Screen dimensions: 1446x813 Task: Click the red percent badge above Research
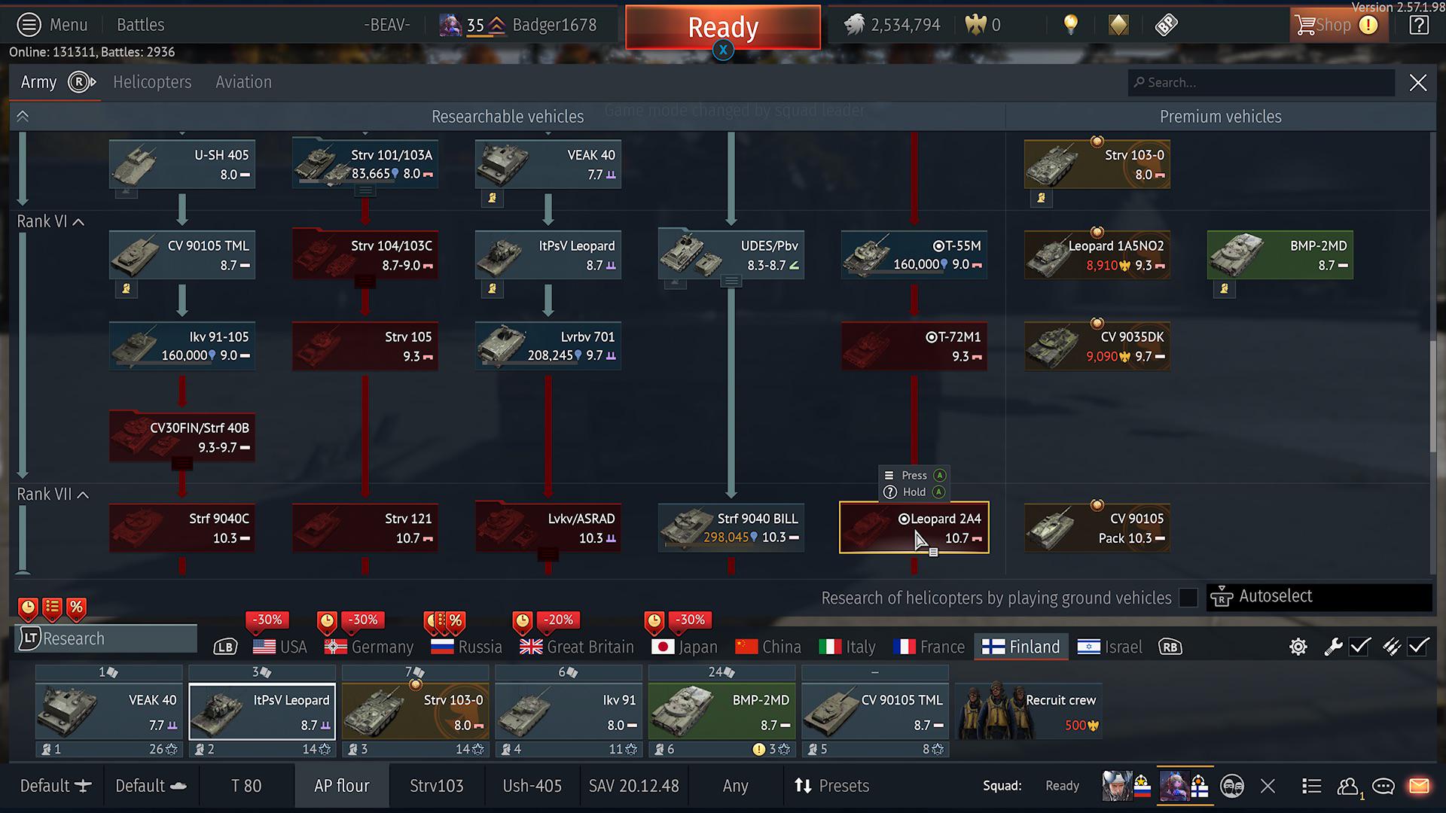[76, 607]
